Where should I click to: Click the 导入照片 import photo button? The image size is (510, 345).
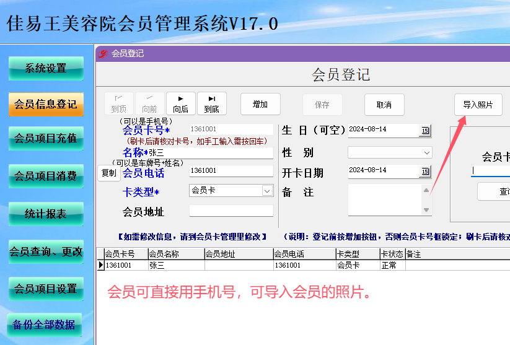[478, 105]
